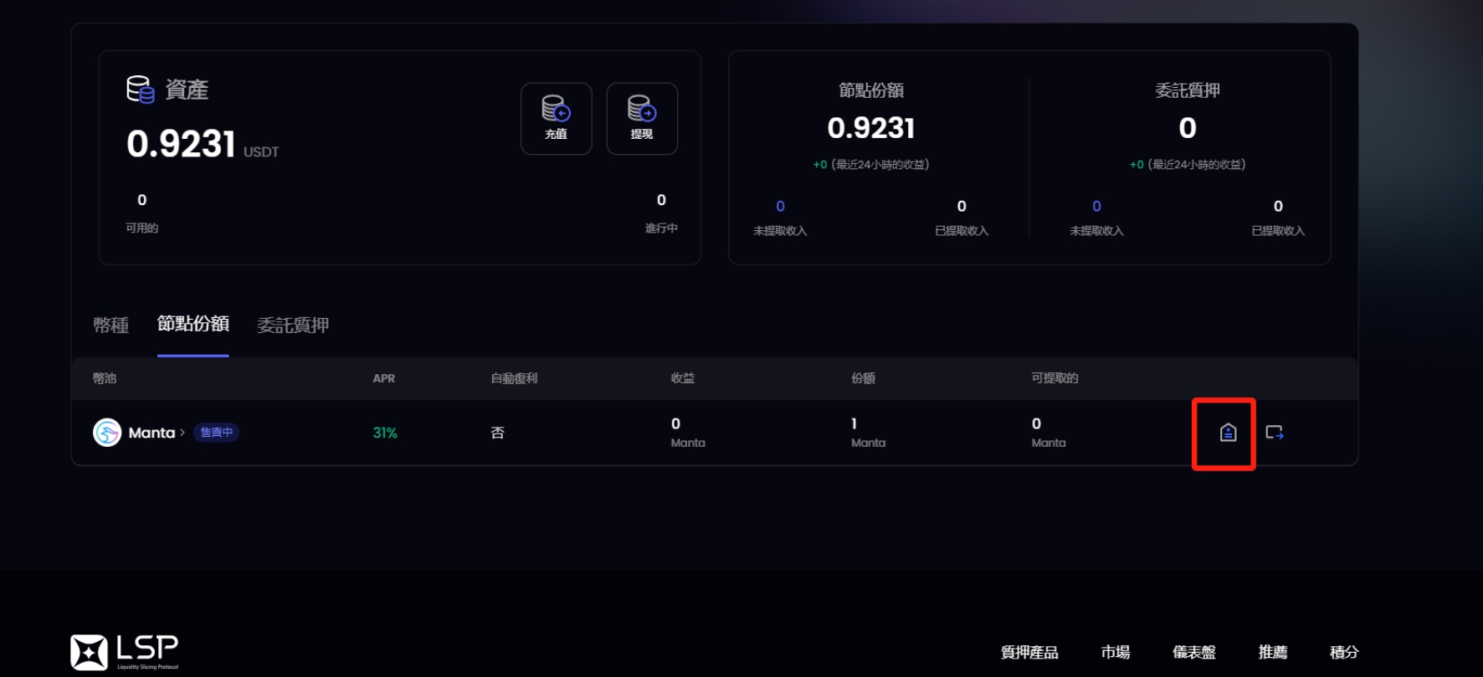The width and height of the screenshot is (1483, 677).
Task: Click the 售賣中 status badge
Action: [217, 433]
